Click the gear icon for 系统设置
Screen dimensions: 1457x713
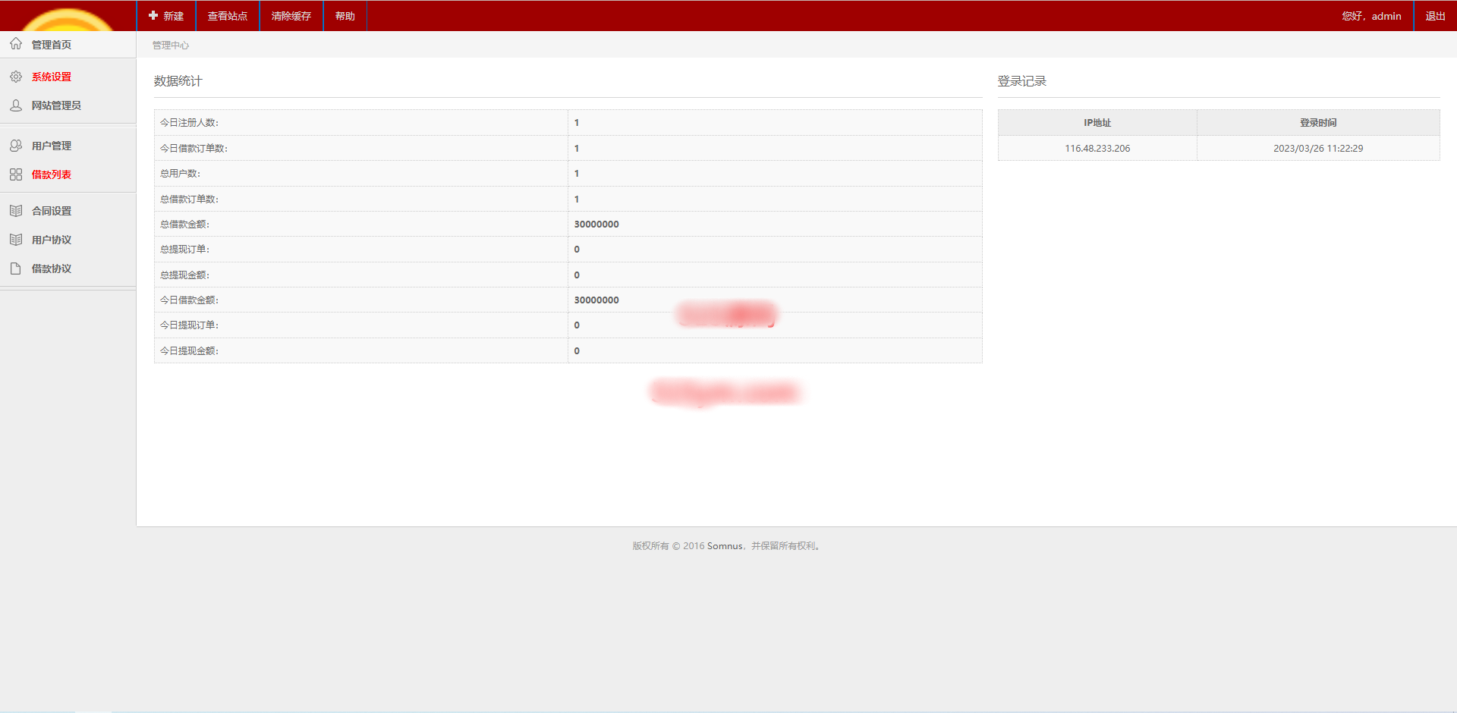click(x=16, y=77)
